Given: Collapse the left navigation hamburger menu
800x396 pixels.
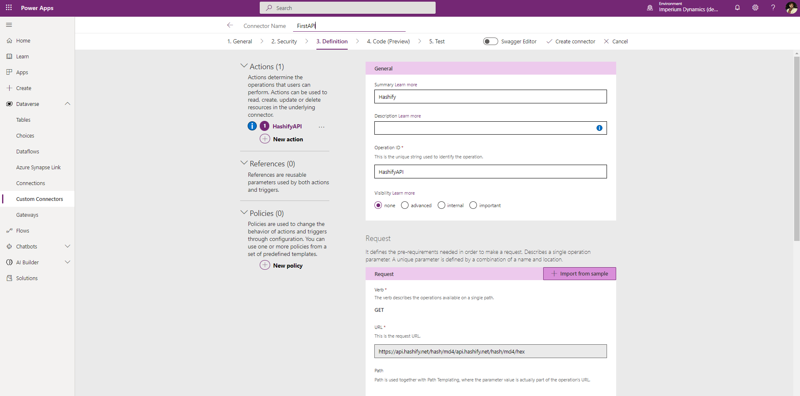Looking at the screenshot, I should tap(9, 25).
